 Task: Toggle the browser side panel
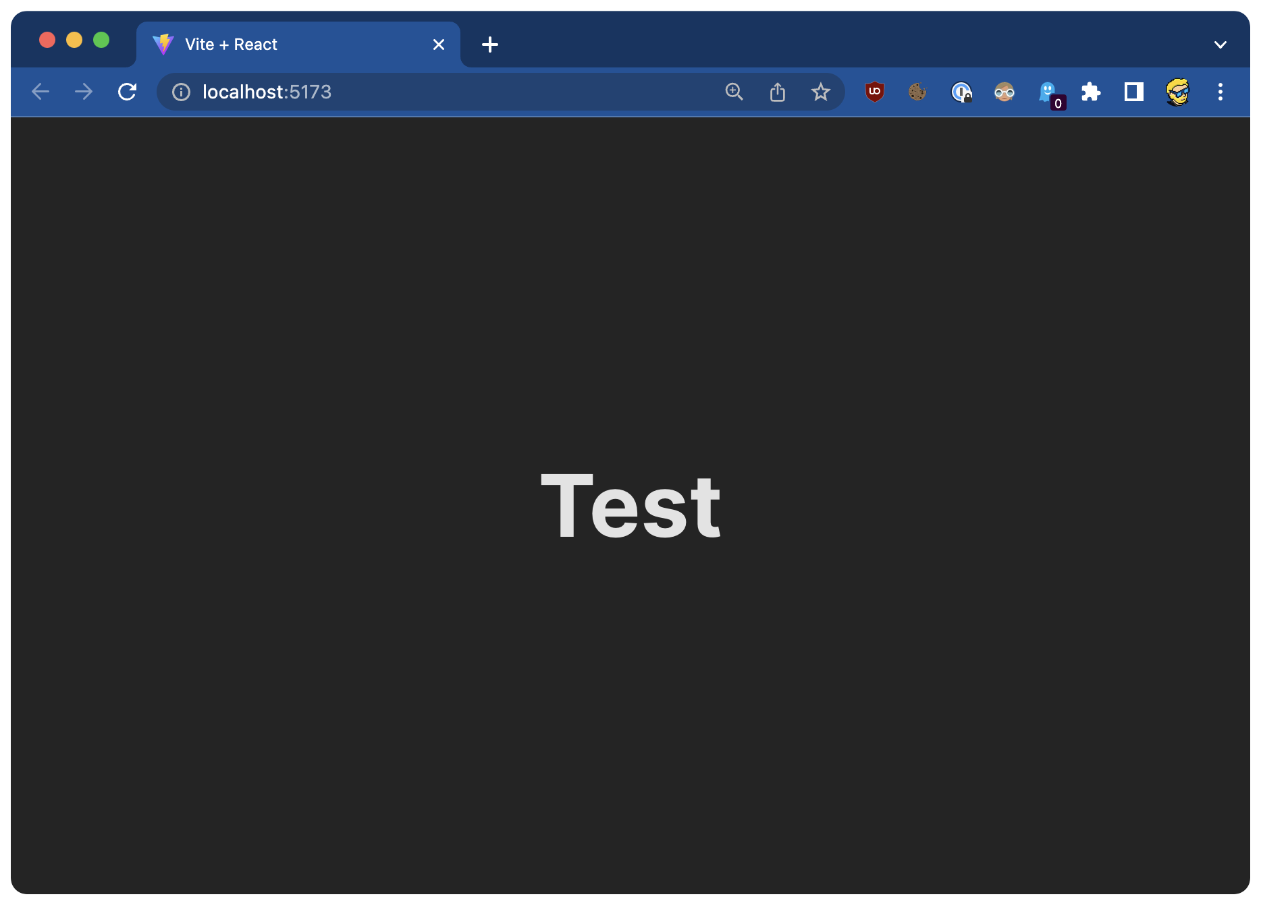click(1133, 92)
